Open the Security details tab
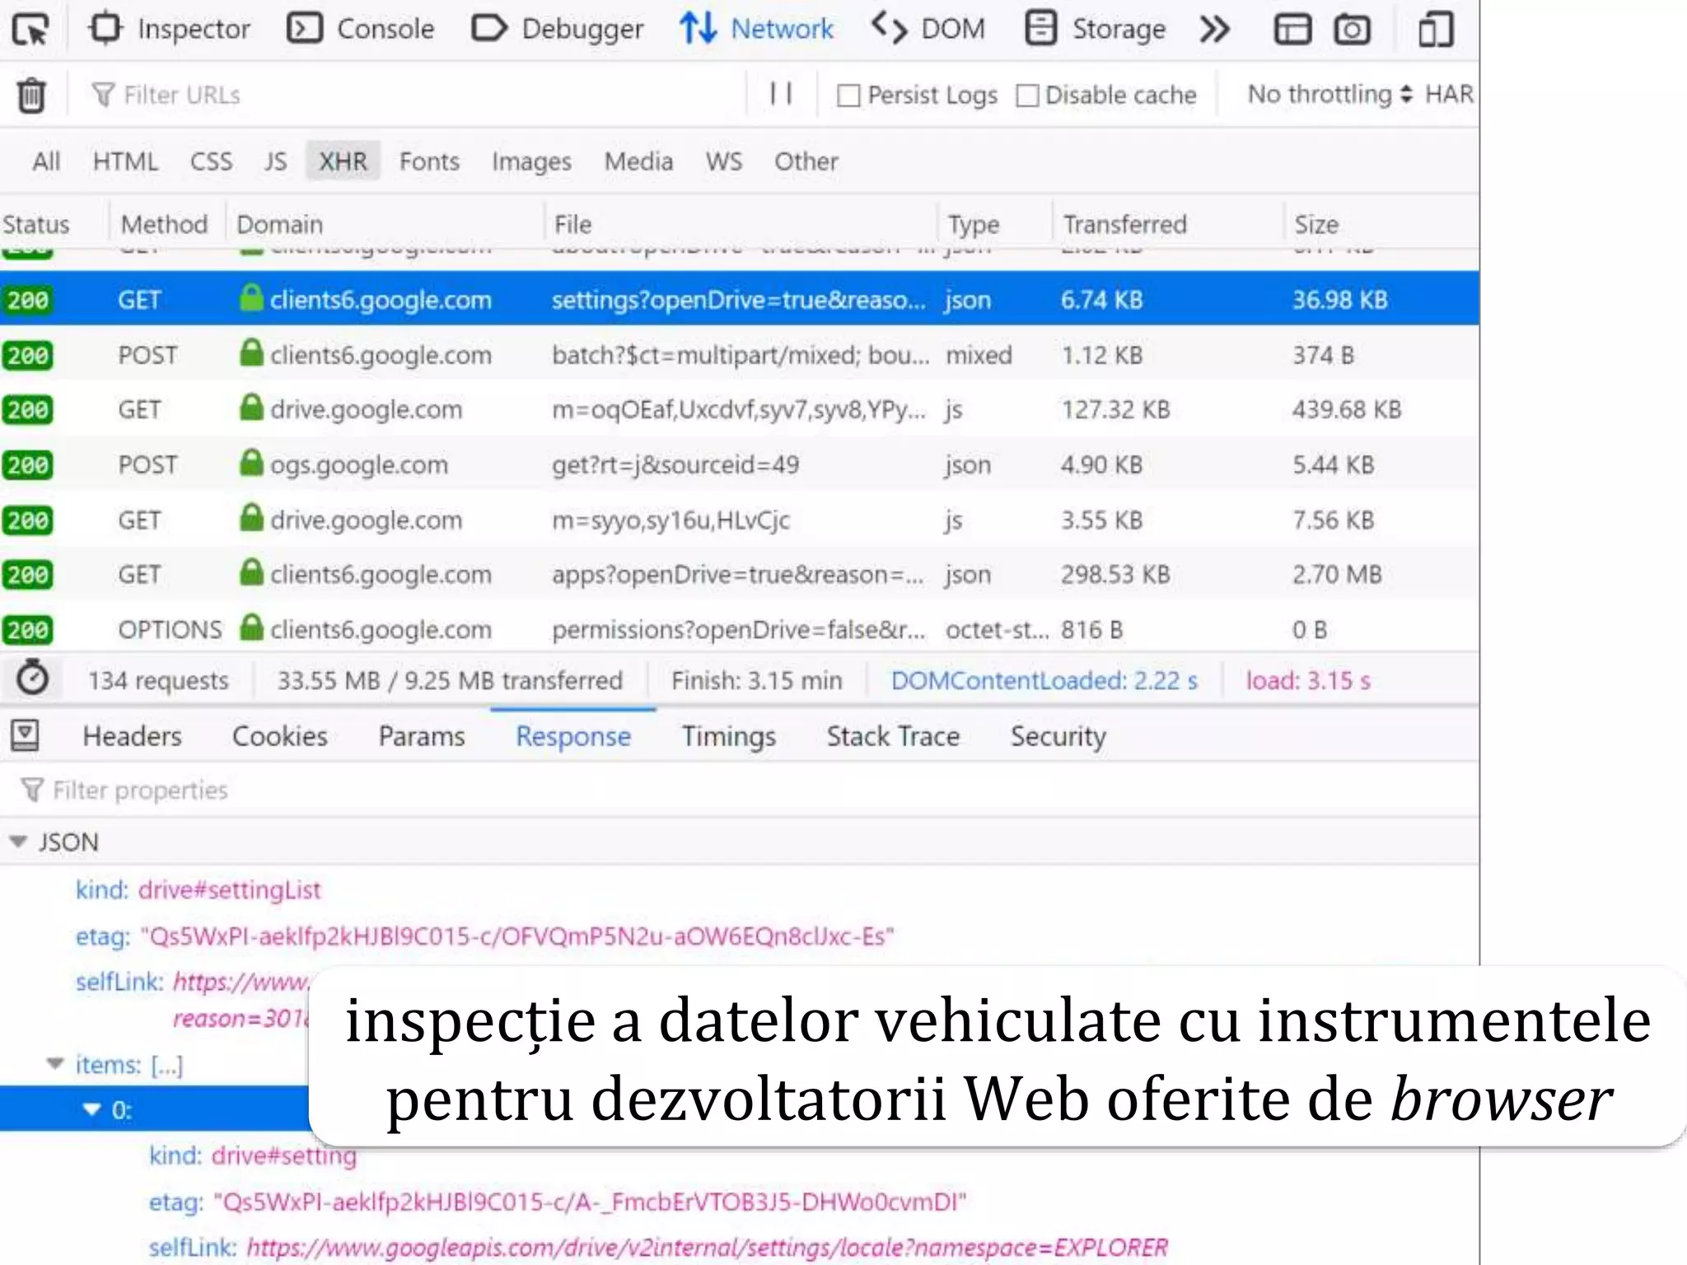This screenshot has width=1687, height=1265. click(1058, 735)
